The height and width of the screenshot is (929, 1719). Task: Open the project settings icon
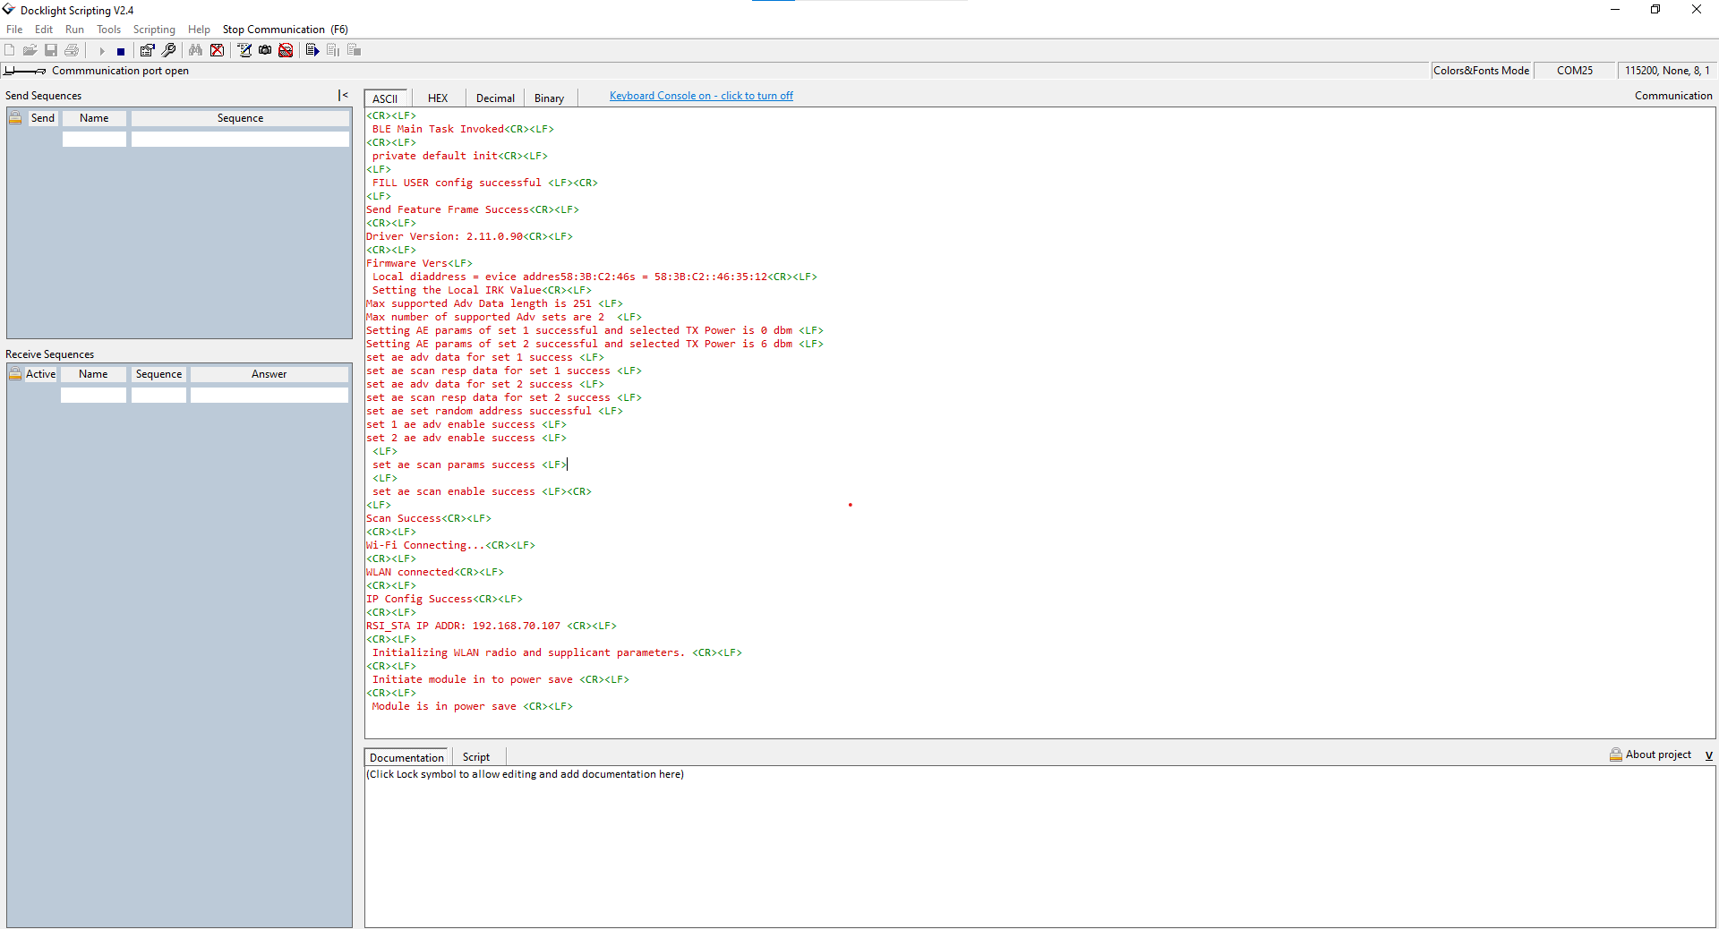147,51
